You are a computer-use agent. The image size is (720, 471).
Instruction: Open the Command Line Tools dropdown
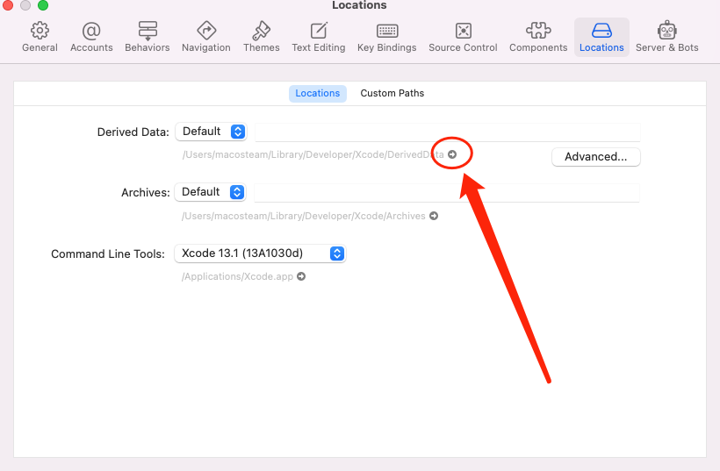point(260,253)
